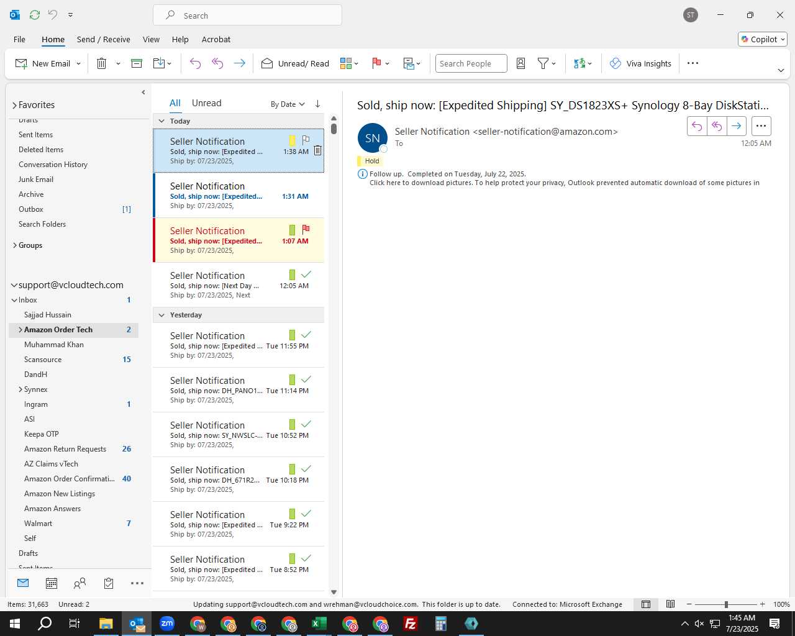Open Viva Insights
The height and width of the screenshot is (636, 795).
(640, 63)
